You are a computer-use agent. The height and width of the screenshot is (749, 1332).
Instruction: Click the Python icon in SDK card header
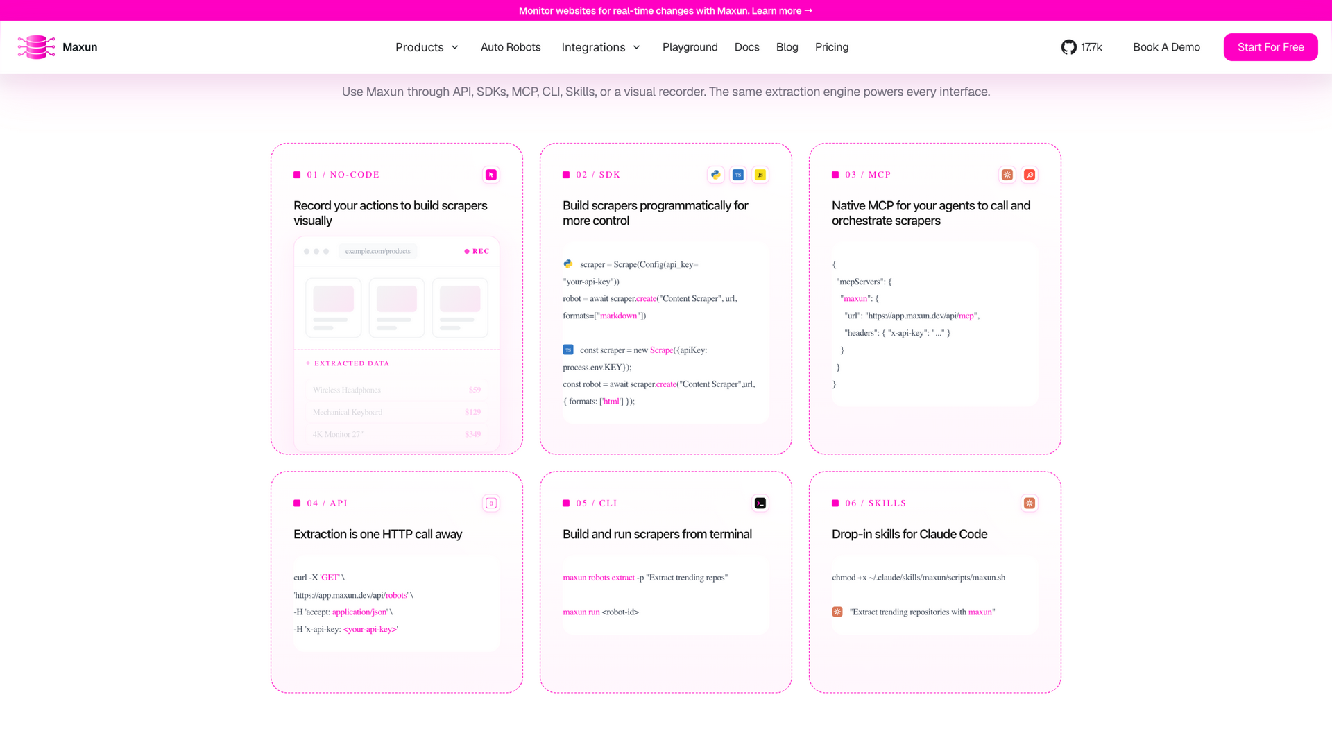716,175
